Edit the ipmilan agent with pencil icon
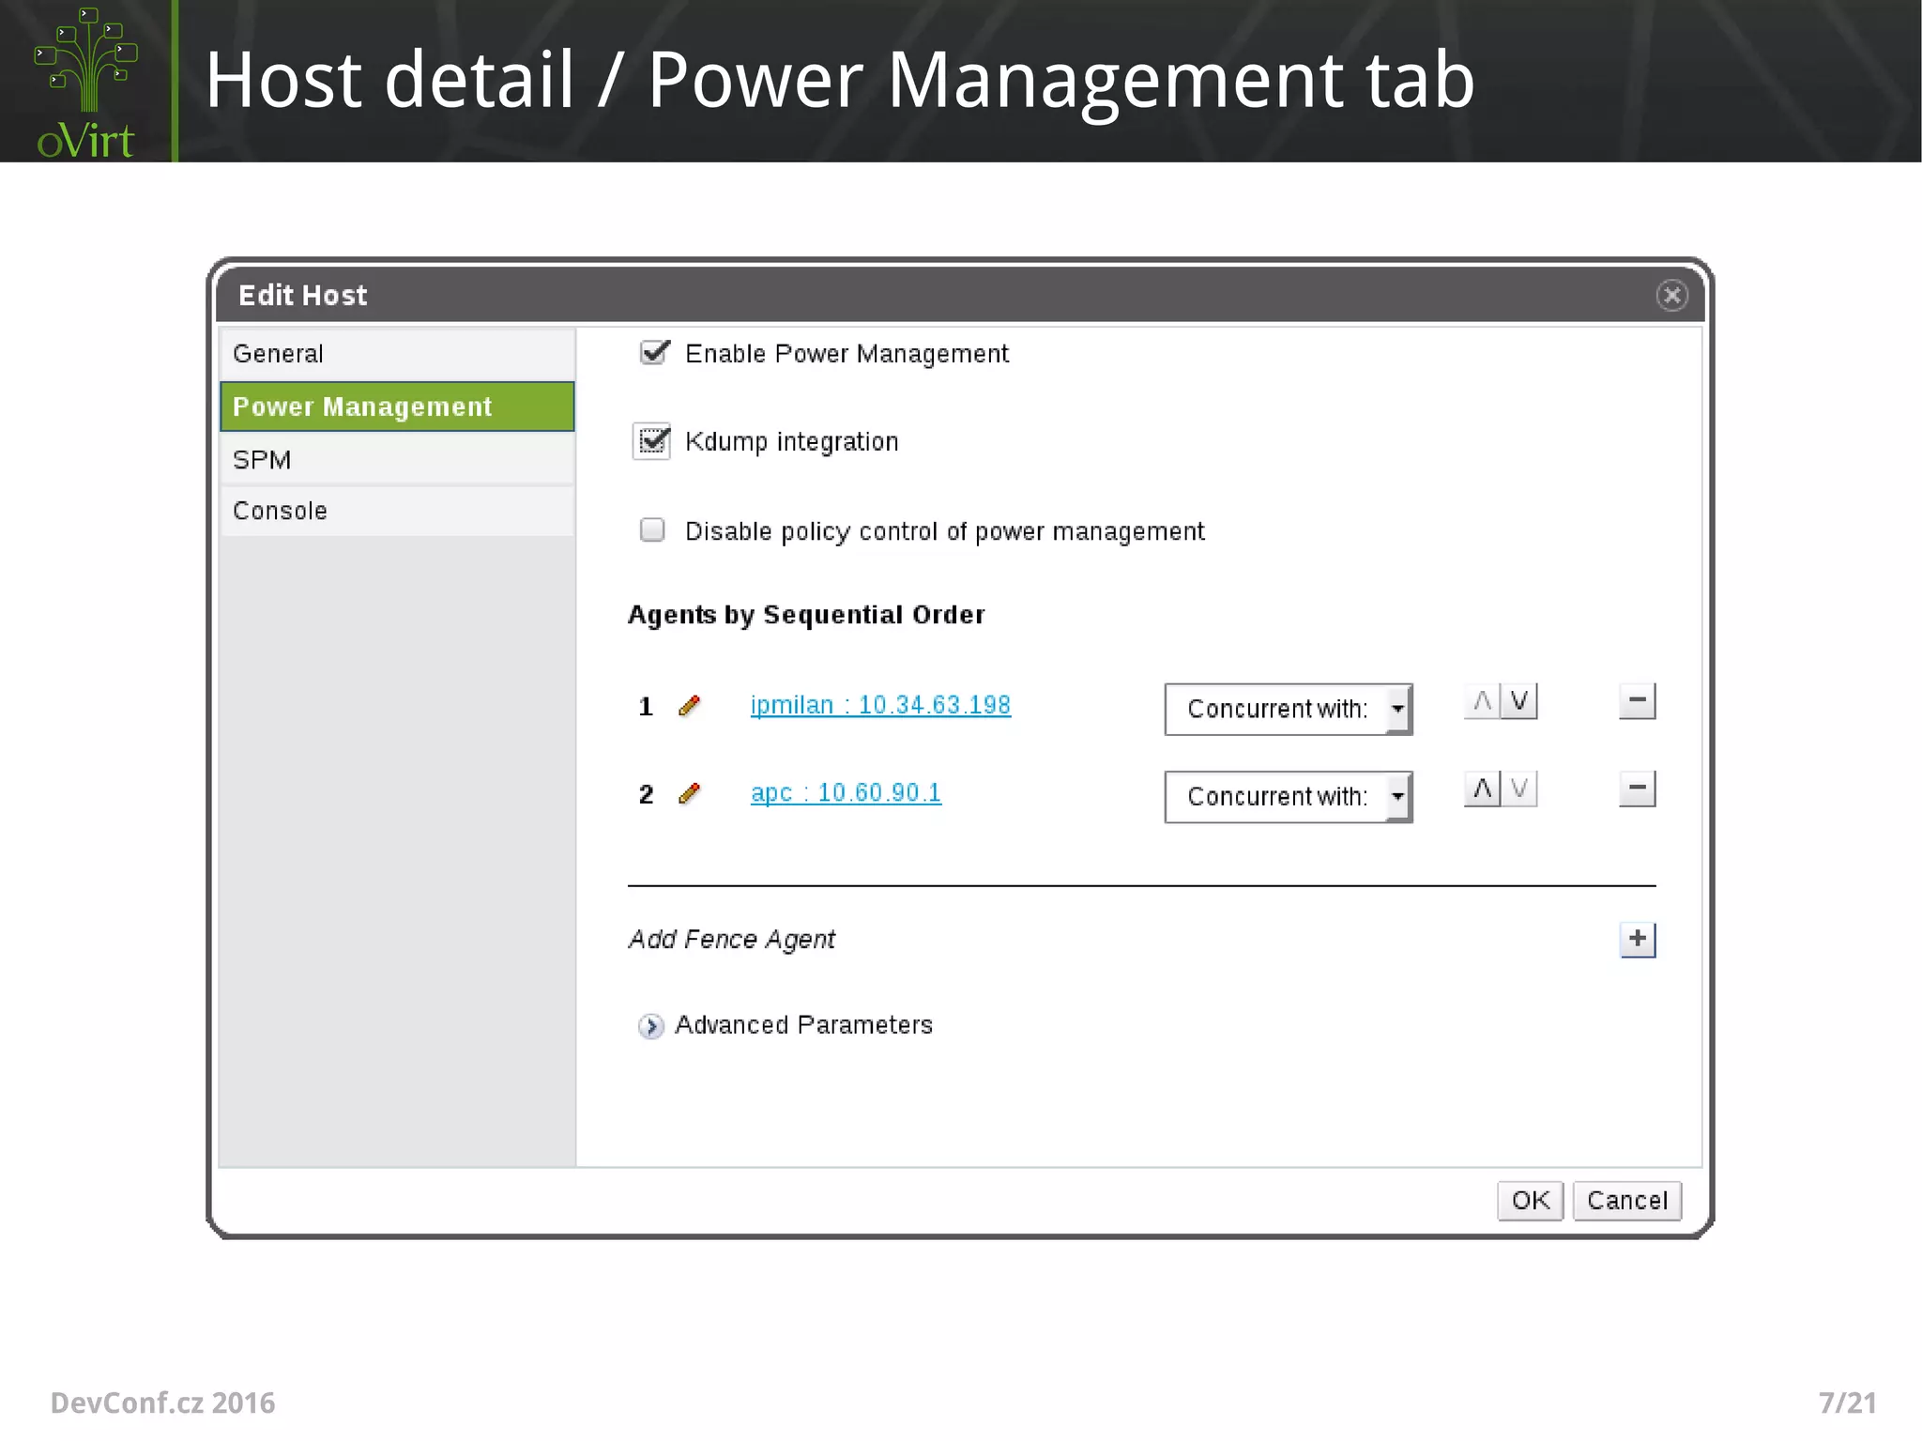The height and width of the screenshot is (1441, 1922). click(689, 705)
